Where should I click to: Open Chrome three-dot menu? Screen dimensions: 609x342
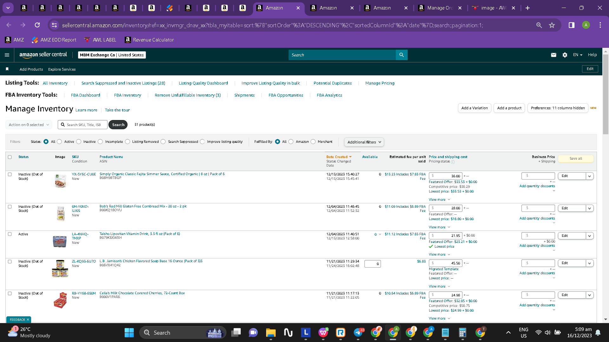pyautogui.click(x=600, y=25)
